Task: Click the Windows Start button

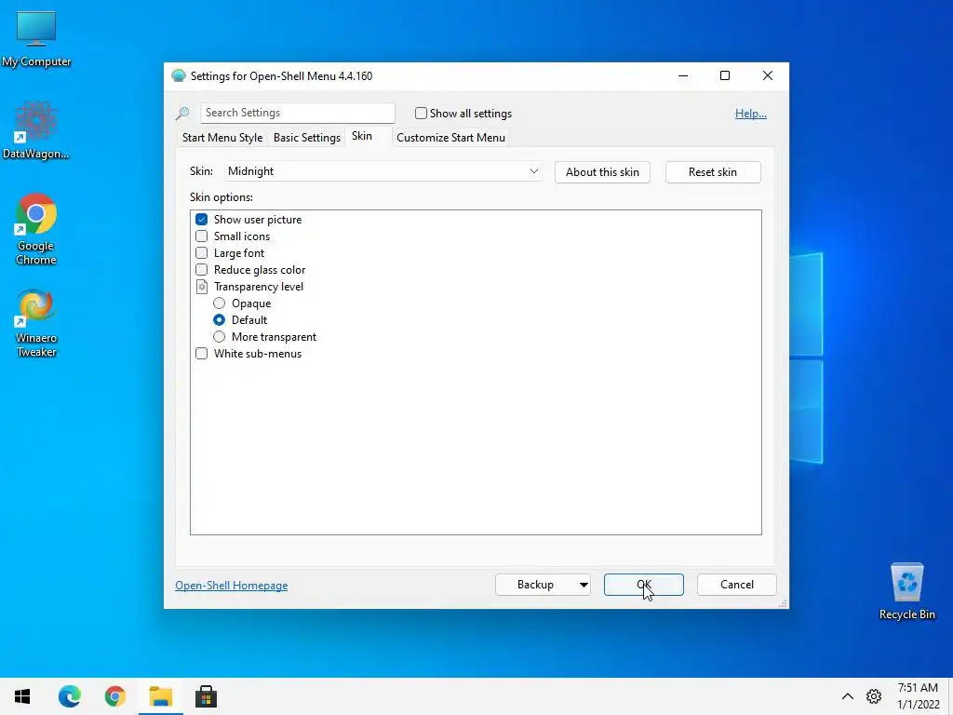Action: [22, 696]
